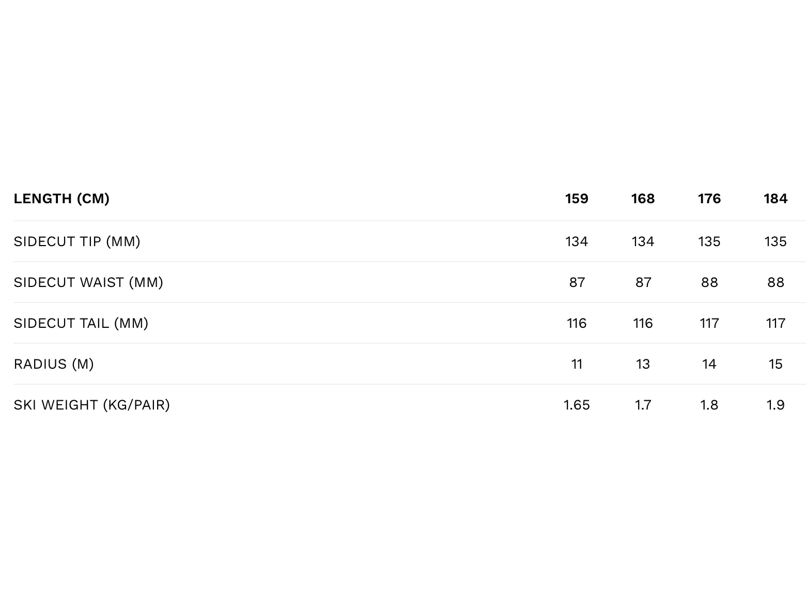The height and width of the screenshot is (605, 806).
Task: Click ski weight value 1.7
Action: 643,405
